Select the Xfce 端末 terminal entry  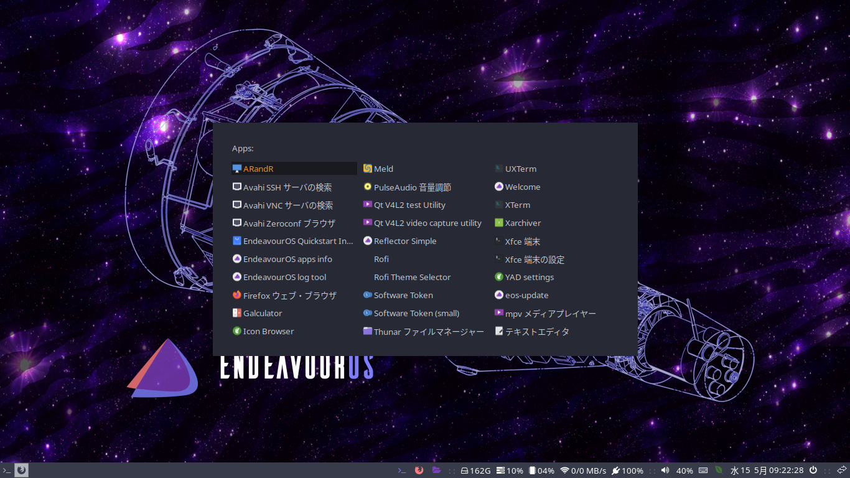pyautogui.click(x=557, y=241)
